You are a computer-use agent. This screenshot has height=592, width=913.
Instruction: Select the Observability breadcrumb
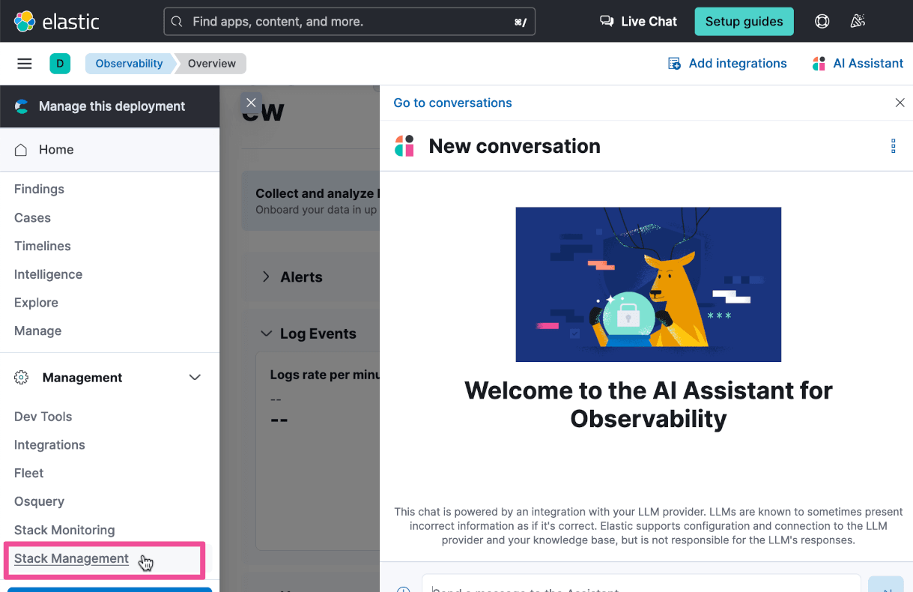pos(129,64)
